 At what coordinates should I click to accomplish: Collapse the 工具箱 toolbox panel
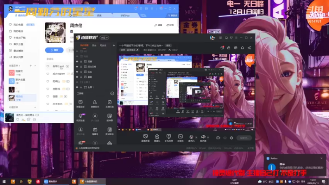[112, 93]
